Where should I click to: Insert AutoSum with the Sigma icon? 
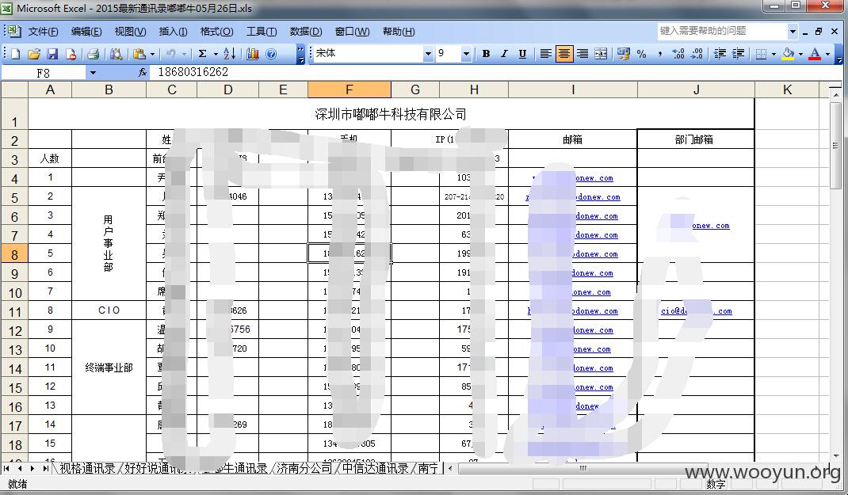coord(202,54)
